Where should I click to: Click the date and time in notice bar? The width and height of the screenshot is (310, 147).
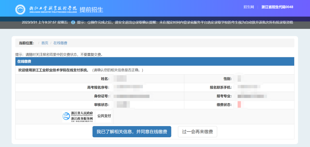[x=45, y=22]
